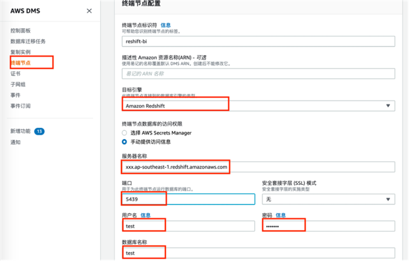Go to 复制实例 in the sidebar
The image size is (409, 261).
[x=21, y=52]
